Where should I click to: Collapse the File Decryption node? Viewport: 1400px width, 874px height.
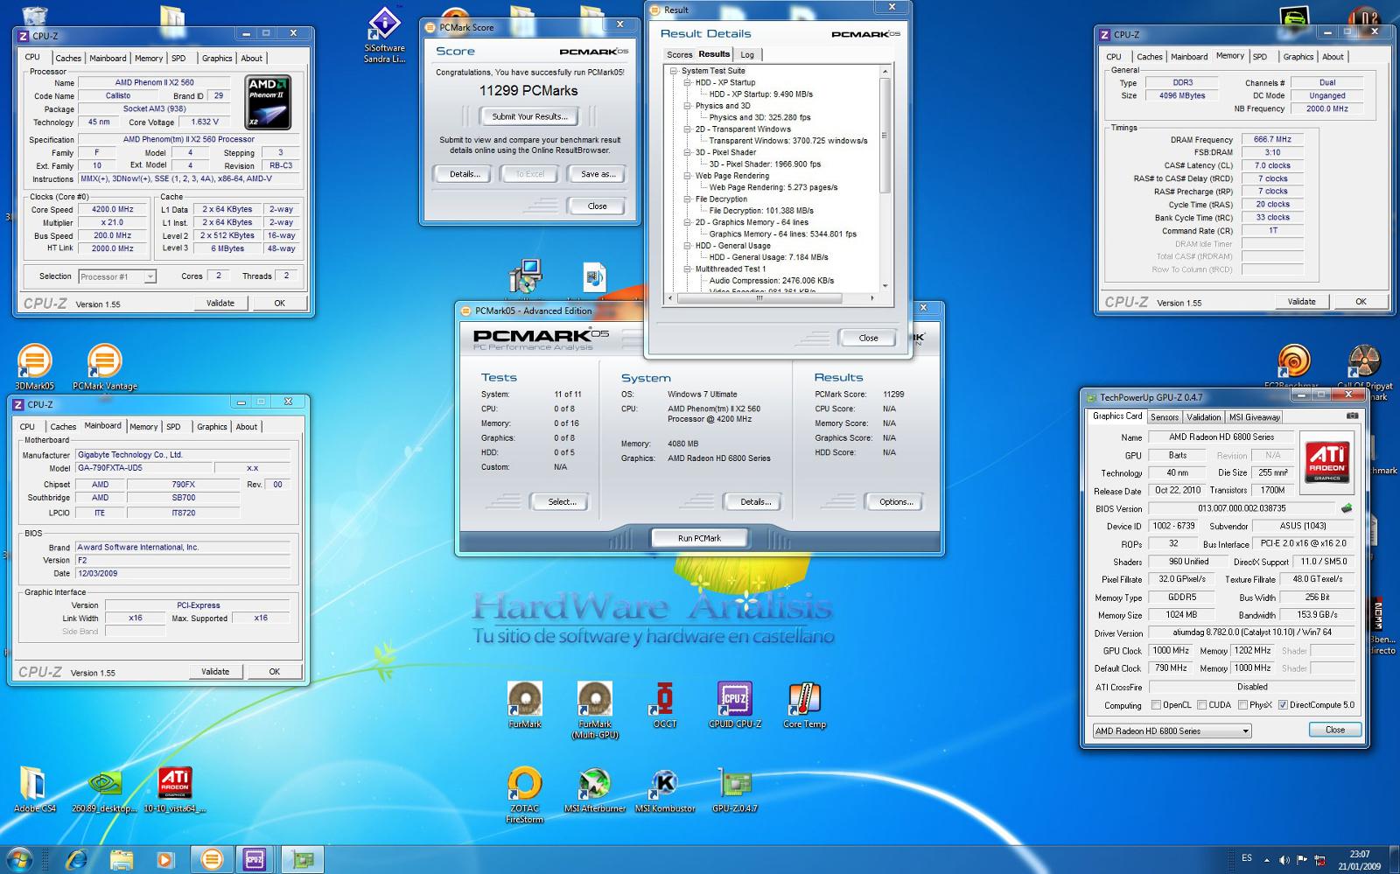click(688, 199)
